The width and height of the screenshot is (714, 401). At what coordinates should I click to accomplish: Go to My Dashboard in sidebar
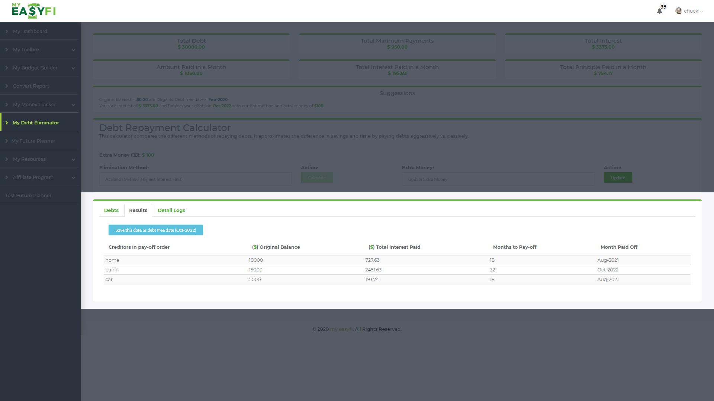30,32
